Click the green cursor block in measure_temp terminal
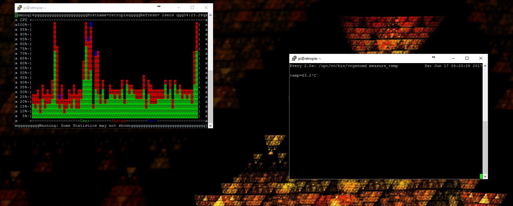Screen dimensions: 513x206 [x=481, y=176]
